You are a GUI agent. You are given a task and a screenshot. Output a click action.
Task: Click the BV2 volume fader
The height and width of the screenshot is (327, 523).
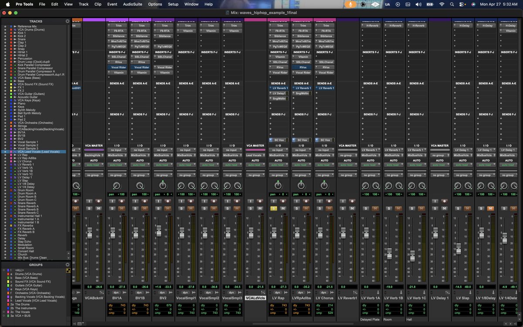pos(159,231)
